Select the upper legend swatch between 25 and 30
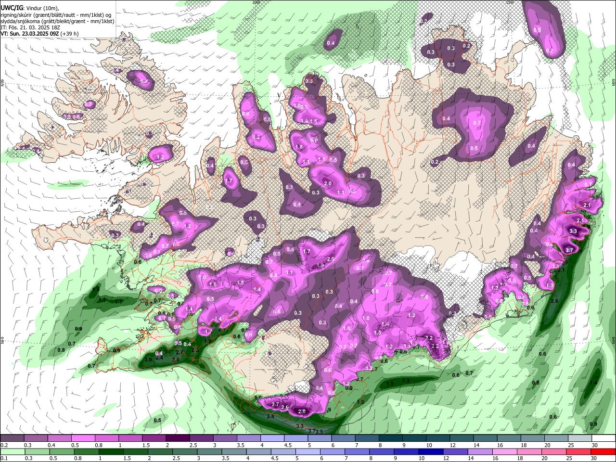The image size is (616, 462). coord(580,438)
